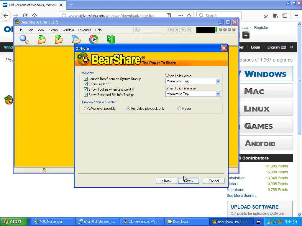
Task: Open the Windows category banner on webpage
Action: click(x=266, y=74)
